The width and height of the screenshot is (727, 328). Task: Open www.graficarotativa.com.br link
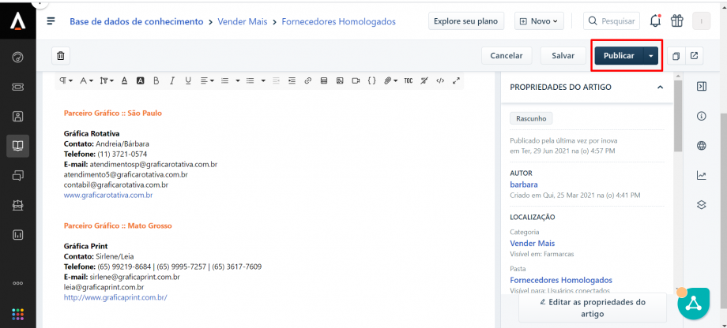[108, 195]
